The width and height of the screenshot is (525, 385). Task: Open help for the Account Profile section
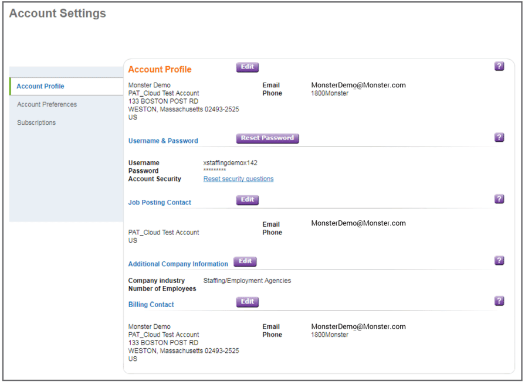[x=499, y=66]
